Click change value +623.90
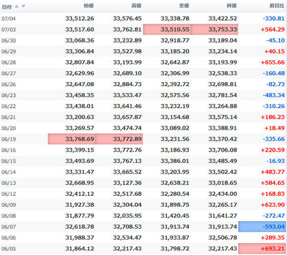Viewport: 287px width, 255px height. pyautogui.click(x=273, y=204)
